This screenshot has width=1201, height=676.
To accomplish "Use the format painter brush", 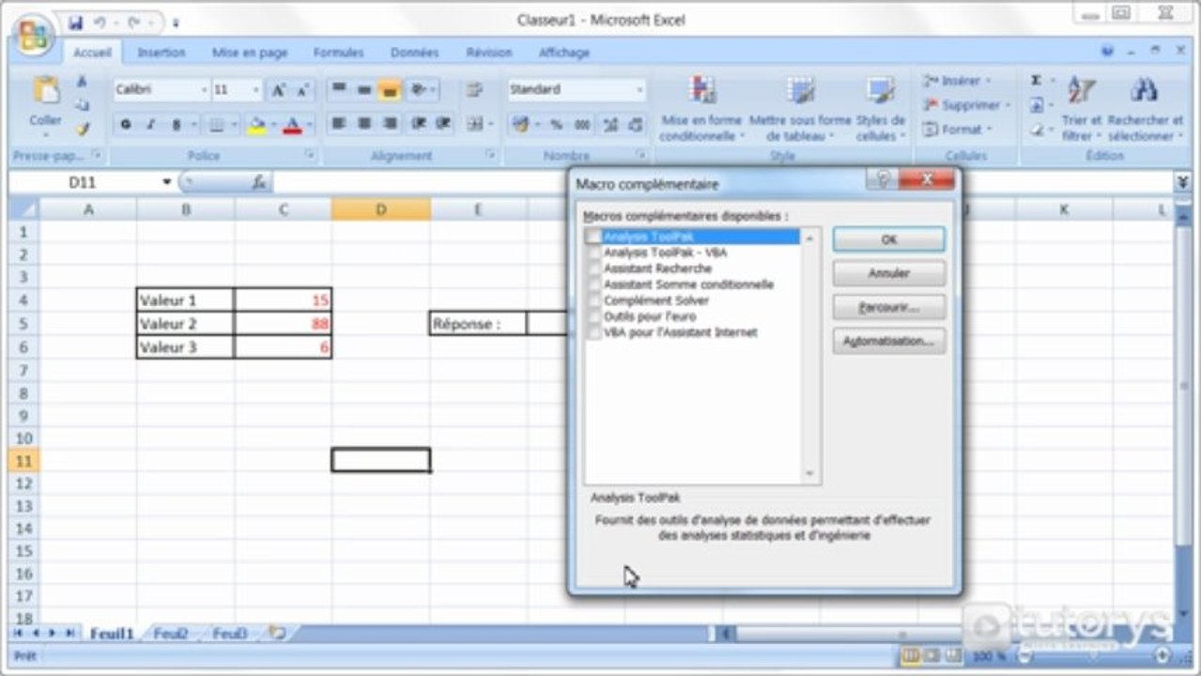I will [82, 129].
